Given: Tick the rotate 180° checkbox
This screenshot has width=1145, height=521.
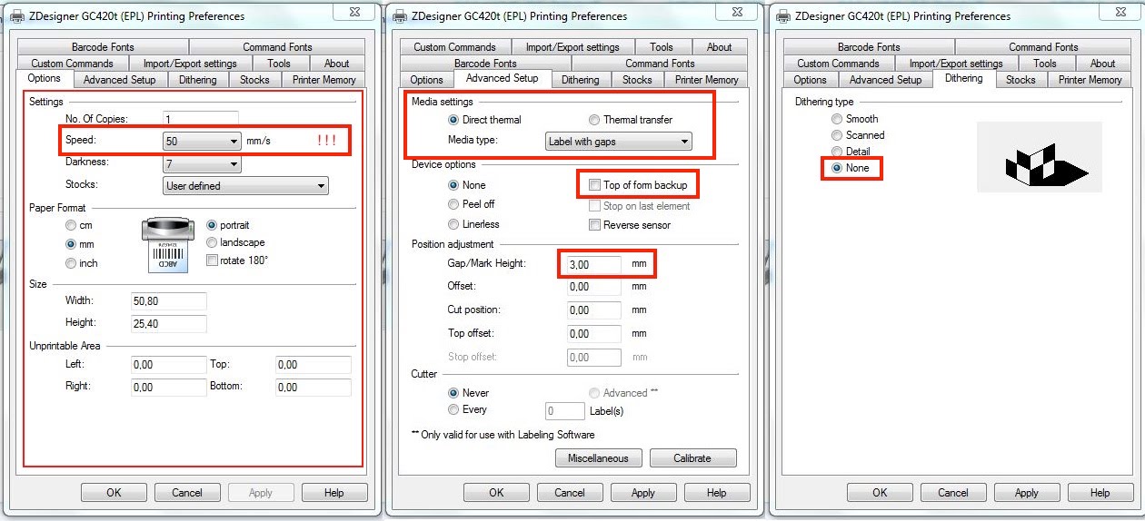Looking at the screenshot, I should pos(213,260).
